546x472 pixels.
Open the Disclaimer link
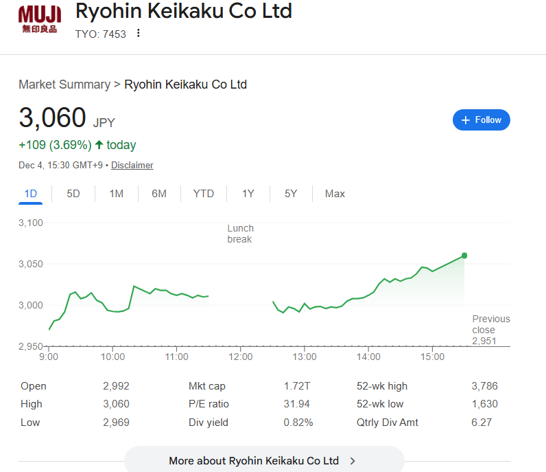click(132, 165)
